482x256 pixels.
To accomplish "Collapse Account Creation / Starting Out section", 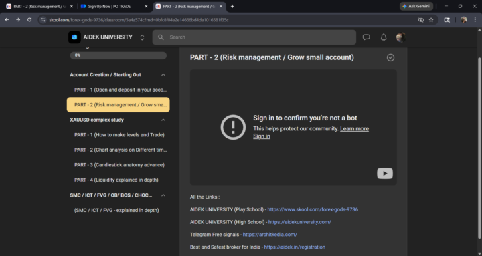I will (x=163, y=75).
